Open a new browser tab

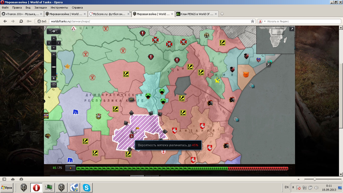222,14
